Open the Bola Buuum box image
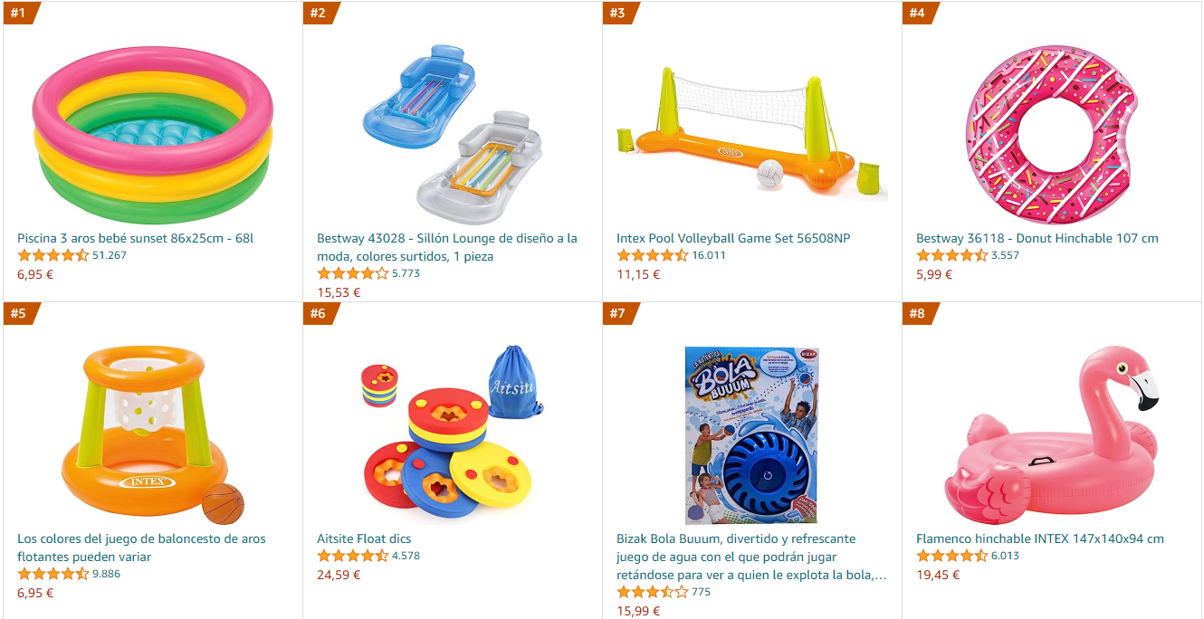 pos(751,435)
